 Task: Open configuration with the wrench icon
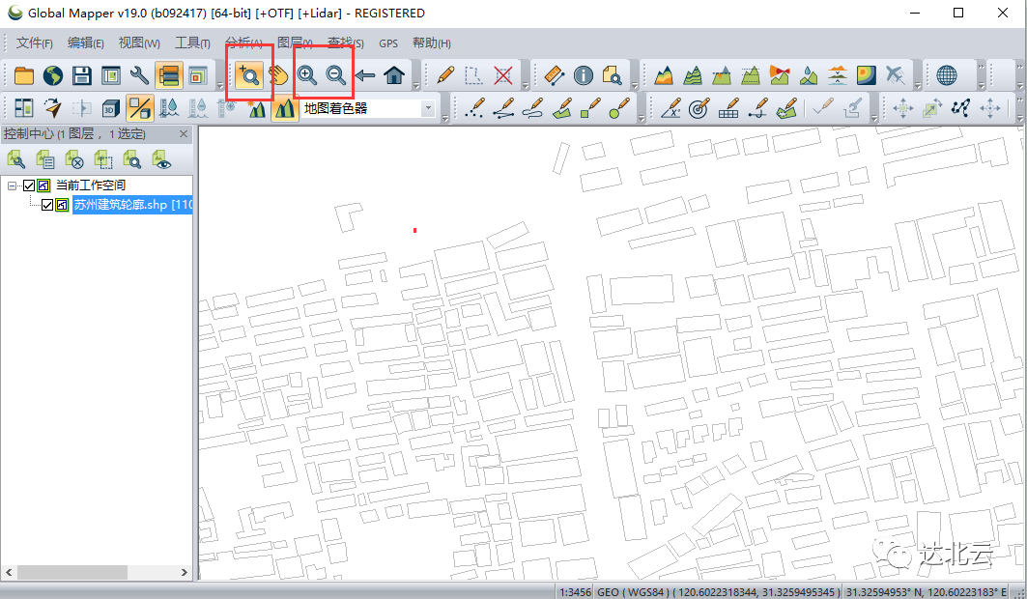pyautogui.click(x=139, y=75)
